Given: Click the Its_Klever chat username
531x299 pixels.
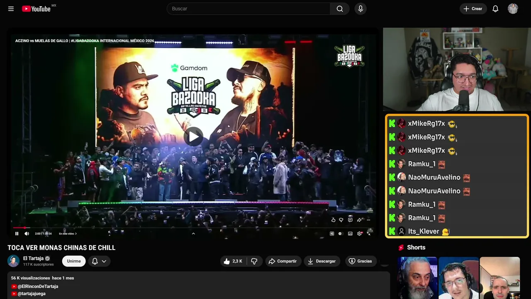Looking at the screenshot, I should click(x=424, y=231).
